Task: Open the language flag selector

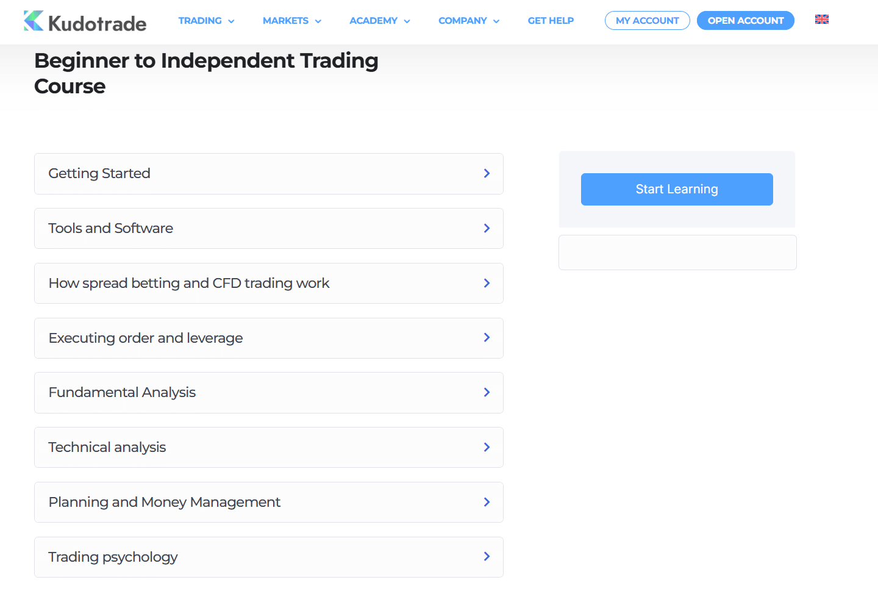Action: tap(822, 20)
